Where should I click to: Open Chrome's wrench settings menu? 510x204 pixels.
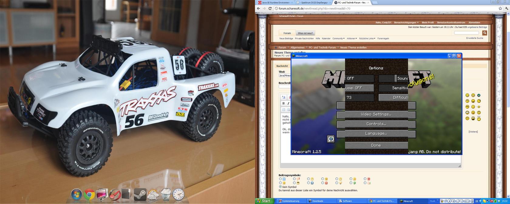pos(507,8)
